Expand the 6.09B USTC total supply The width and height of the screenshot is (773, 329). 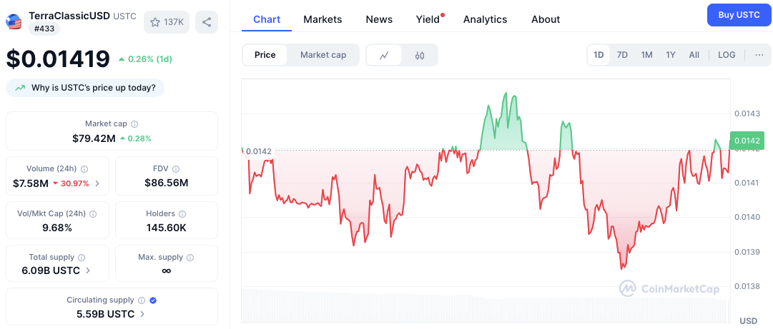(x=88, y=270)
